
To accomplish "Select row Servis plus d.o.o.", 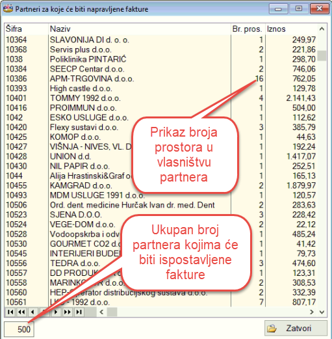I will (160, 49).
